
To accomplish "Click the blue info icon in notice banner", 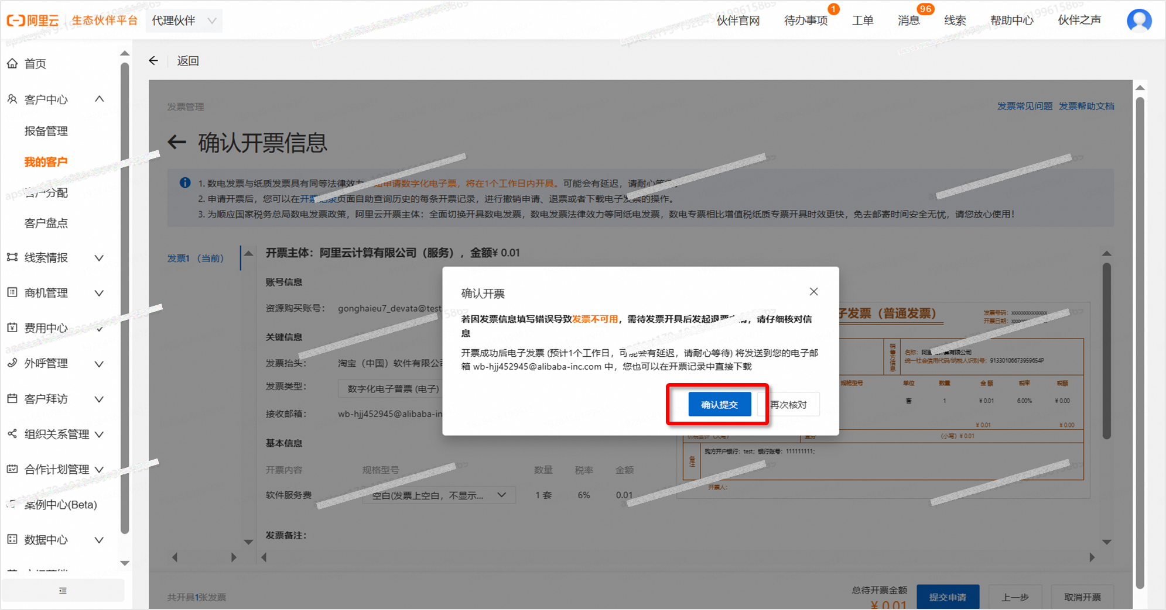I will click(185, 183).
